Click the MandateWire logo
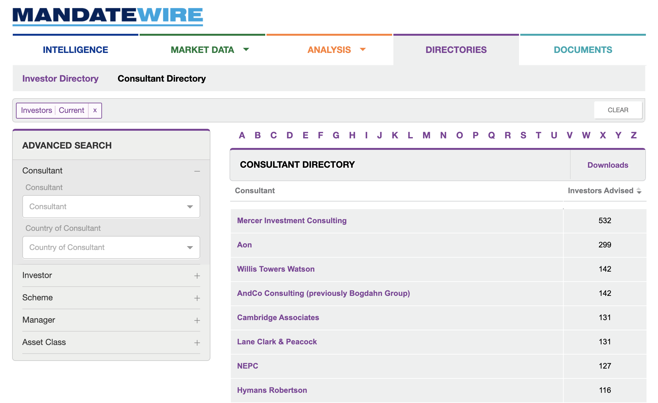 [x=108, y=16]
